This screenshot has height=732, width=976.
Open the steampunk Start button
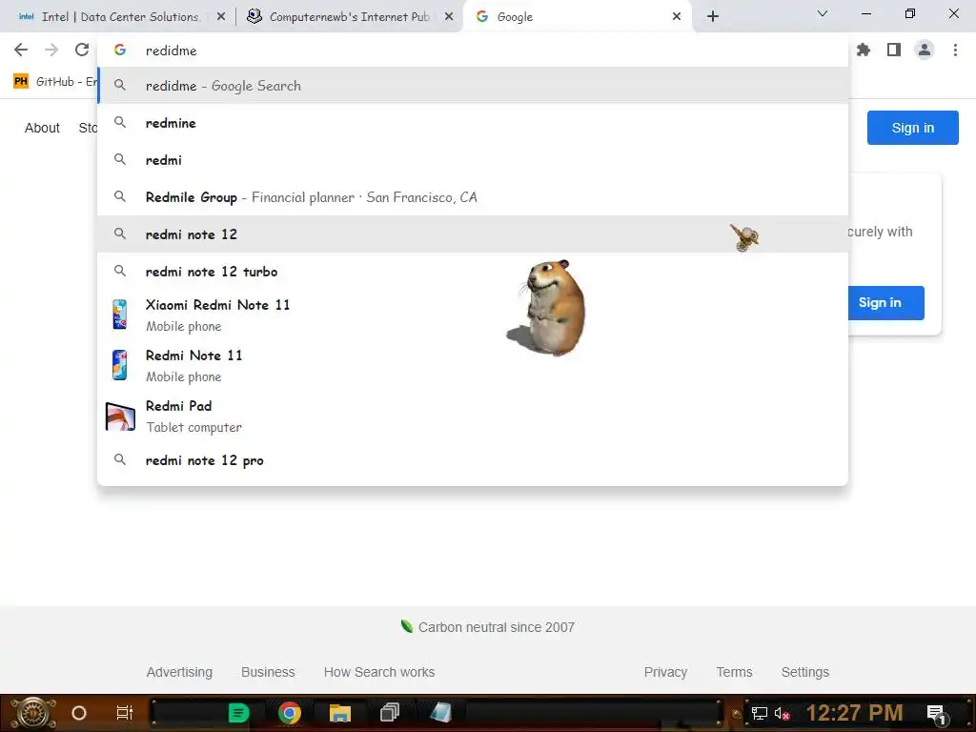[x=33, y=713]
